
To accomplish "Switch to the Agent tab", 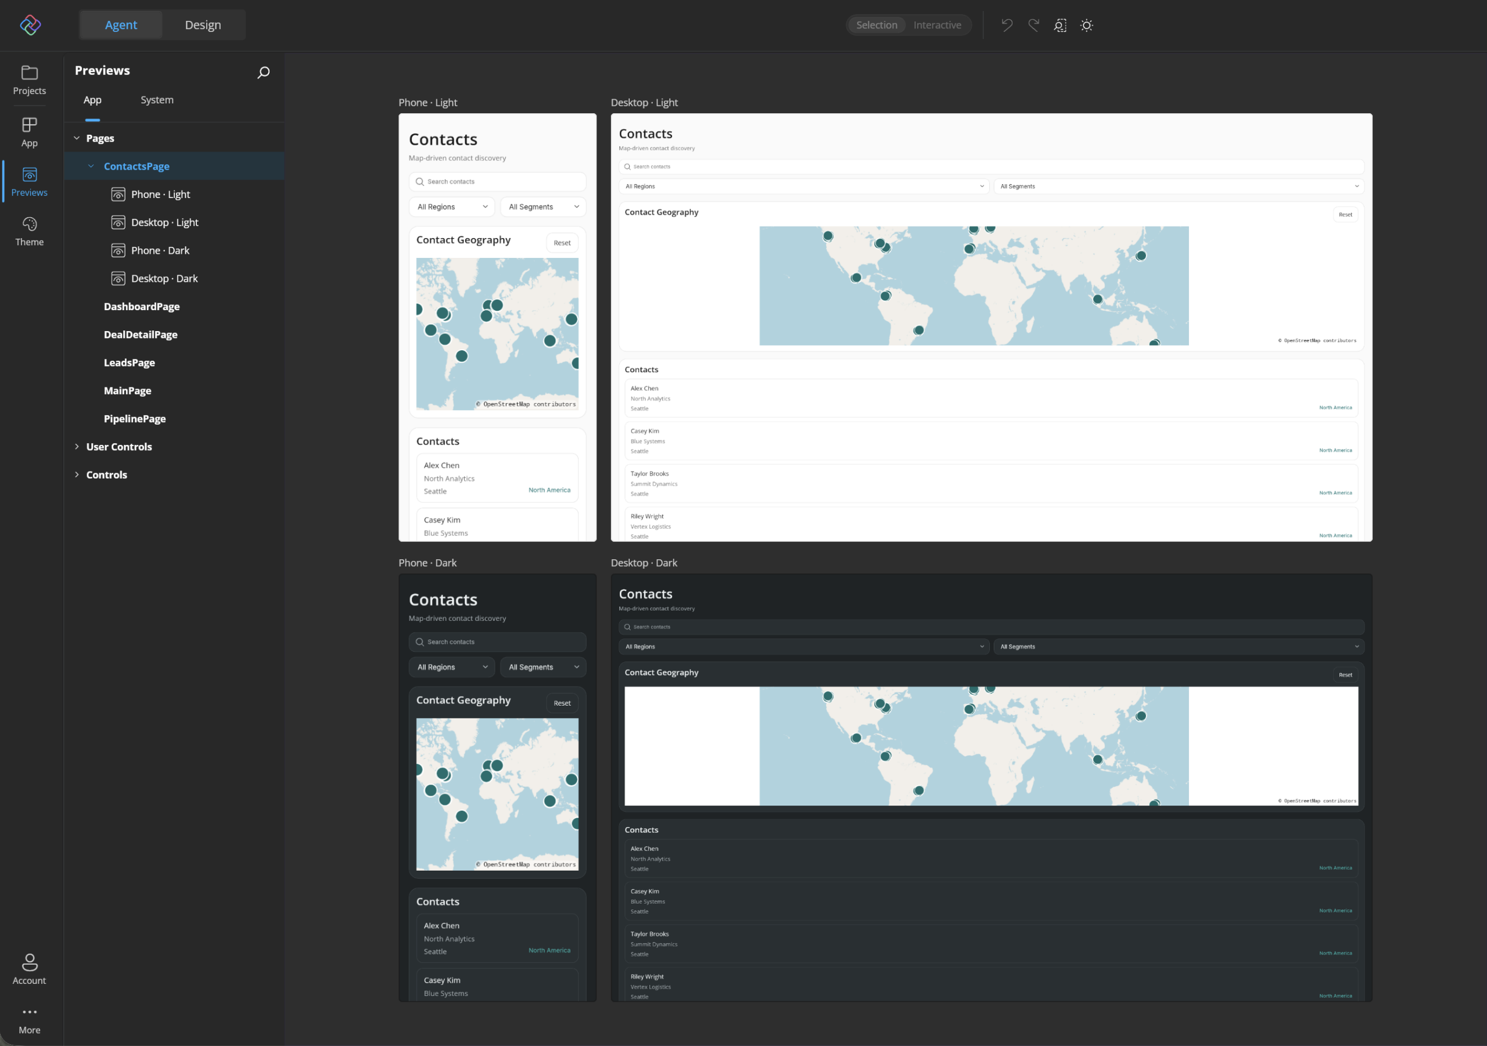I will coord(121,24).
